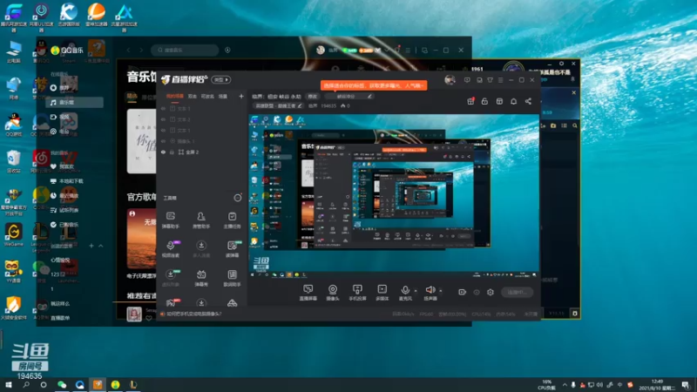Open 音乐馆 in the QQ Music sidebar
Screen dimensions: 697x392
pyautogui.click(x=74, y=102)
